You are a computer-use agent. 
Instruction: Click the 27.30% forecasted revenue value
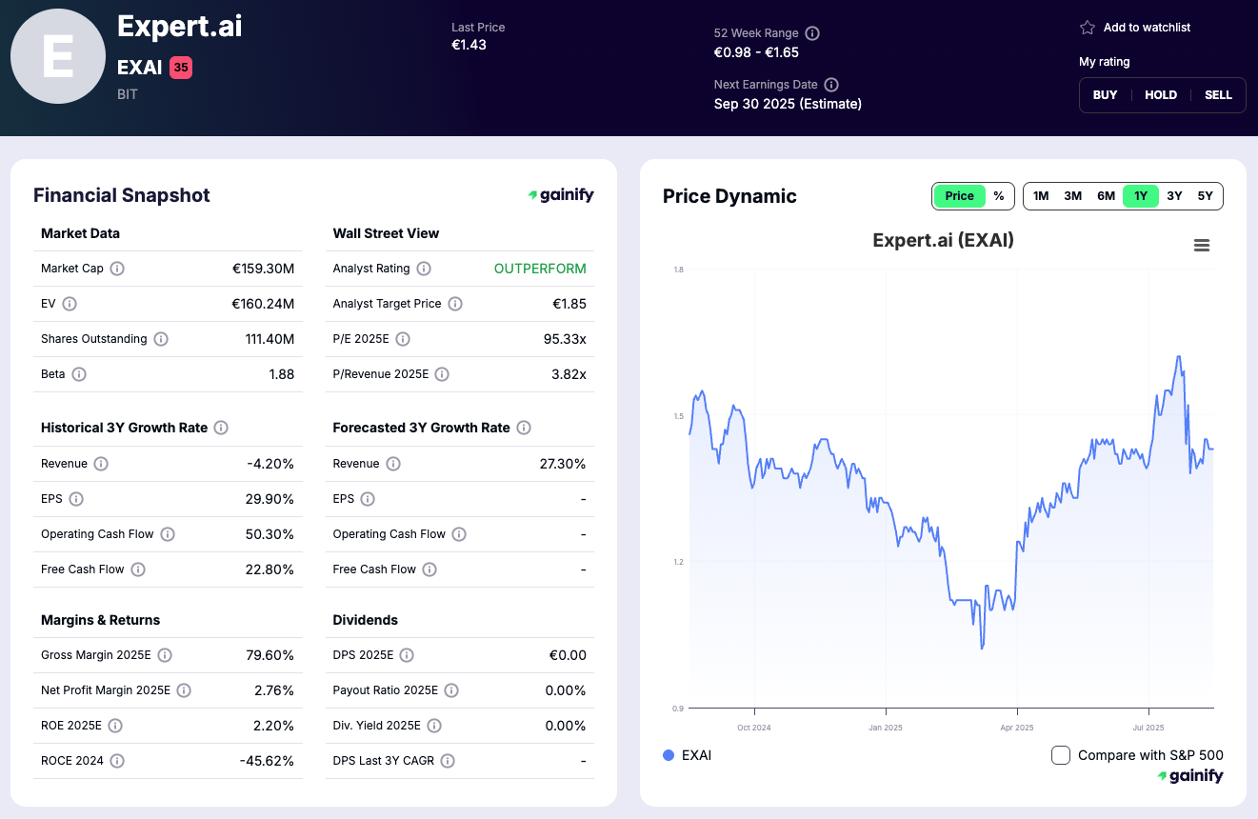(x=562, y=464)
